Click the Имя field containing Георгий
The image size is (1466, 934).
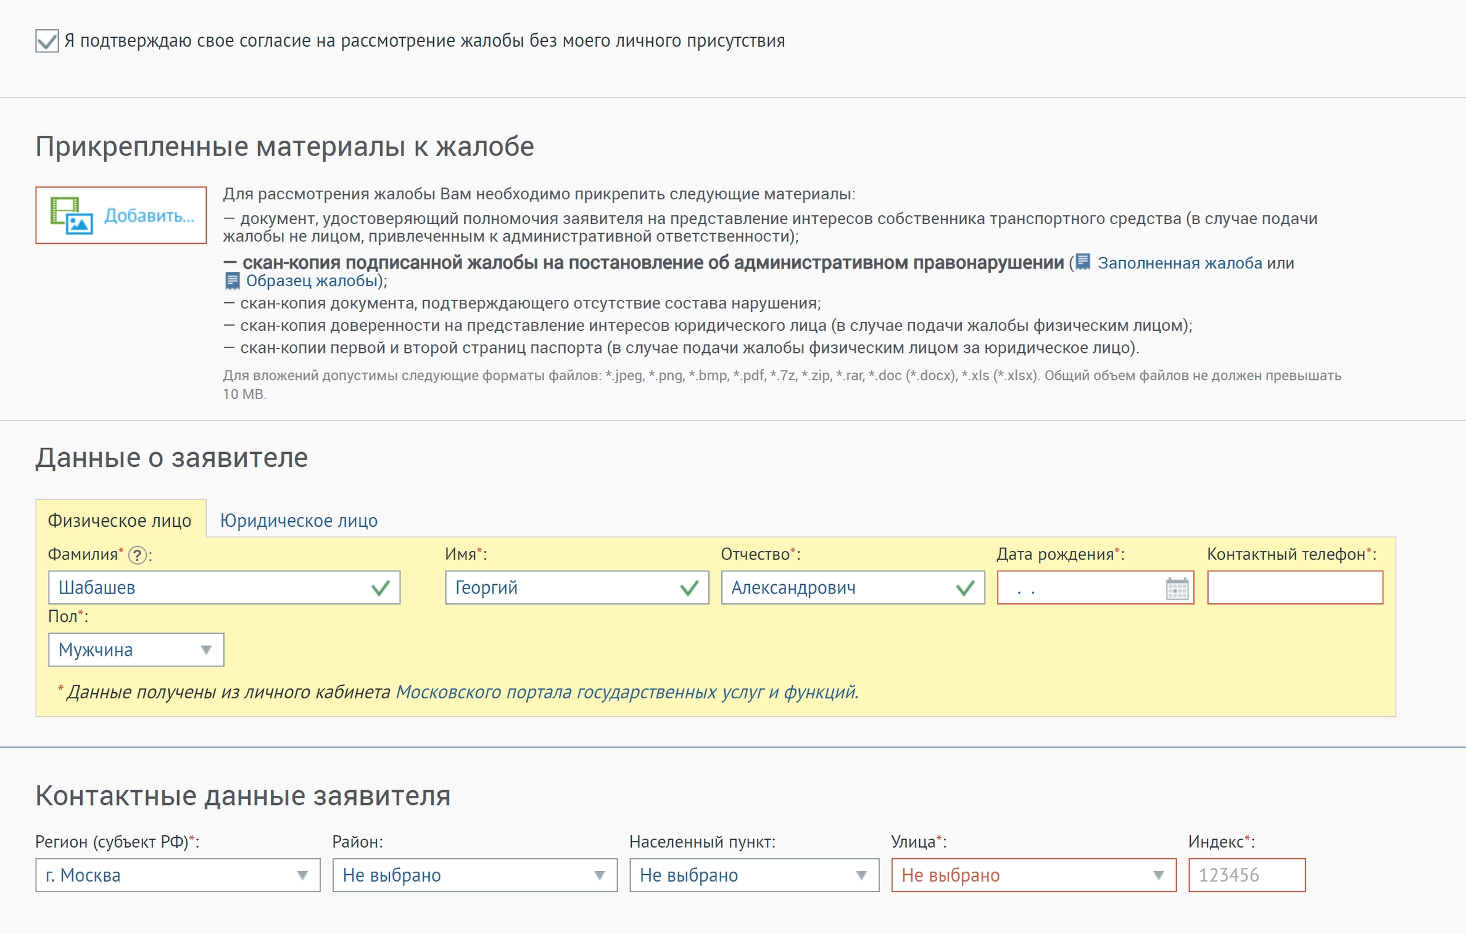point(577,587)
